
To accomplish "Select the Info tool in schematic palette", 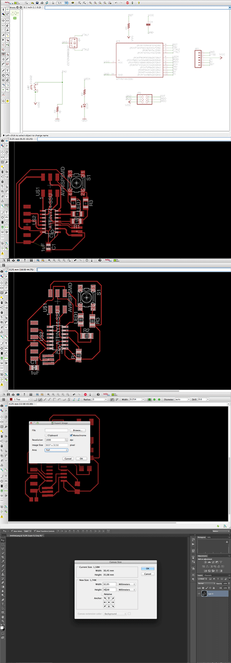I will click(x=3, y=9).
